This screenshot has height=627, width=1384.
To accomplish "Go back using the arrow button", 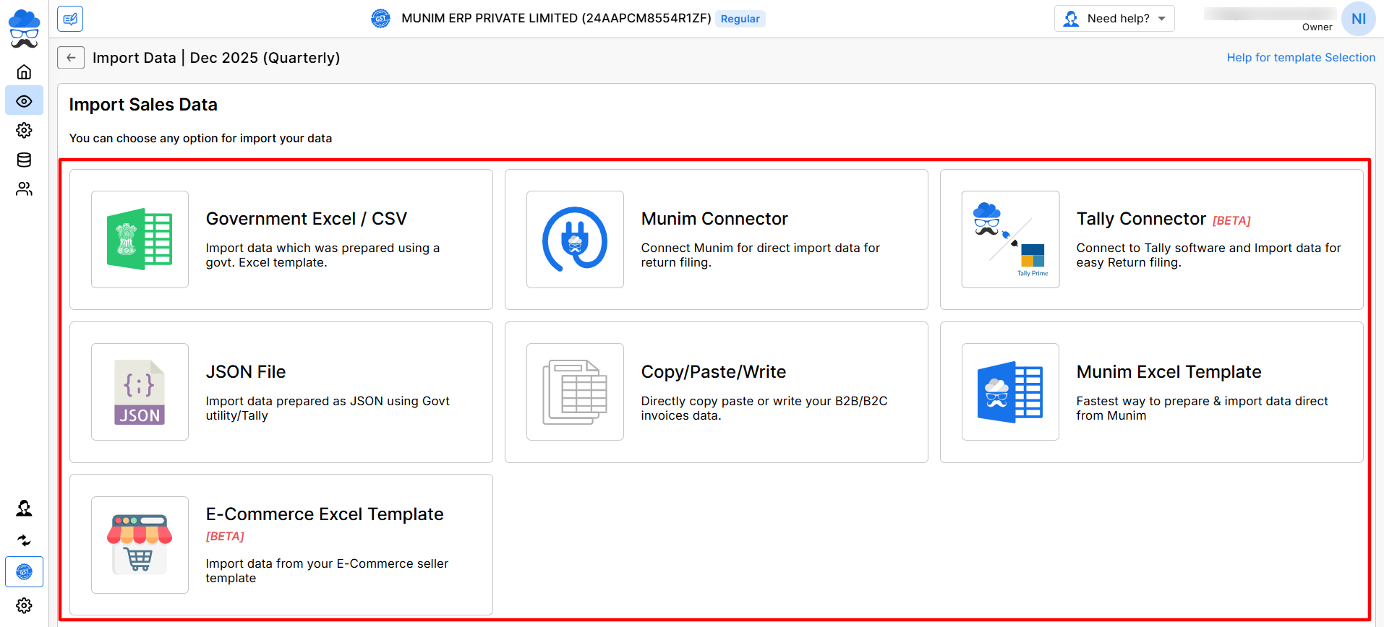I will click(x=71, y=58).
